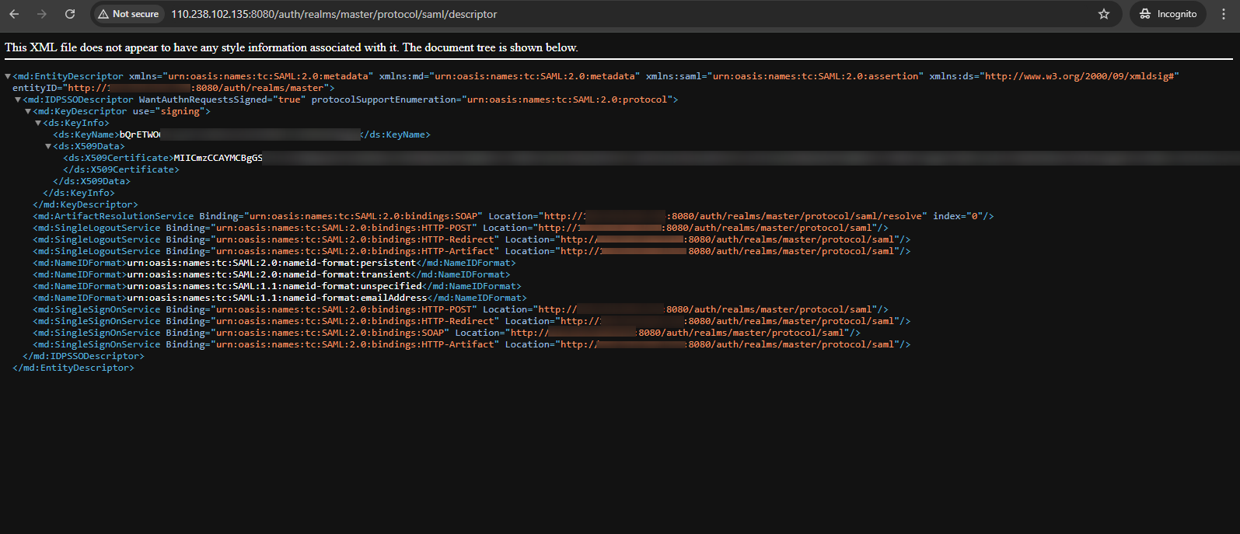The height and width of the screenshot is (534, 1240).
Task: Collapse the ds:X509Data node
Action: [48, 146]
